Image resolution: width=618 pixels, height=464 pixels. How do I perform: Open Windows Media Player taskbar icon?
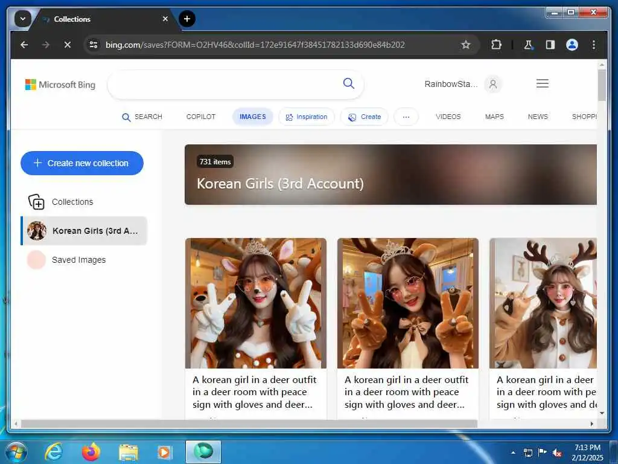(x=164, y=452)
